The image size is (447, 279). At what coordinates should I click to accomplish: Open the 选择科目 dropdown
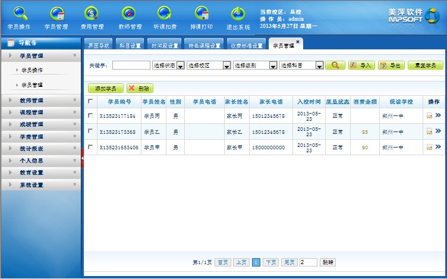click(301, 65)
